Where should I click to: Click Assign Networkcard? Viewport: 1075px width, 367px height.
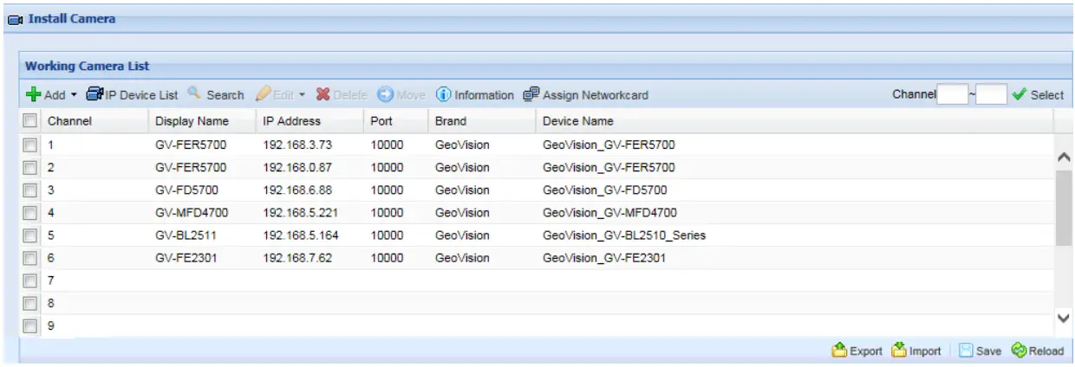tap(585, 94)
